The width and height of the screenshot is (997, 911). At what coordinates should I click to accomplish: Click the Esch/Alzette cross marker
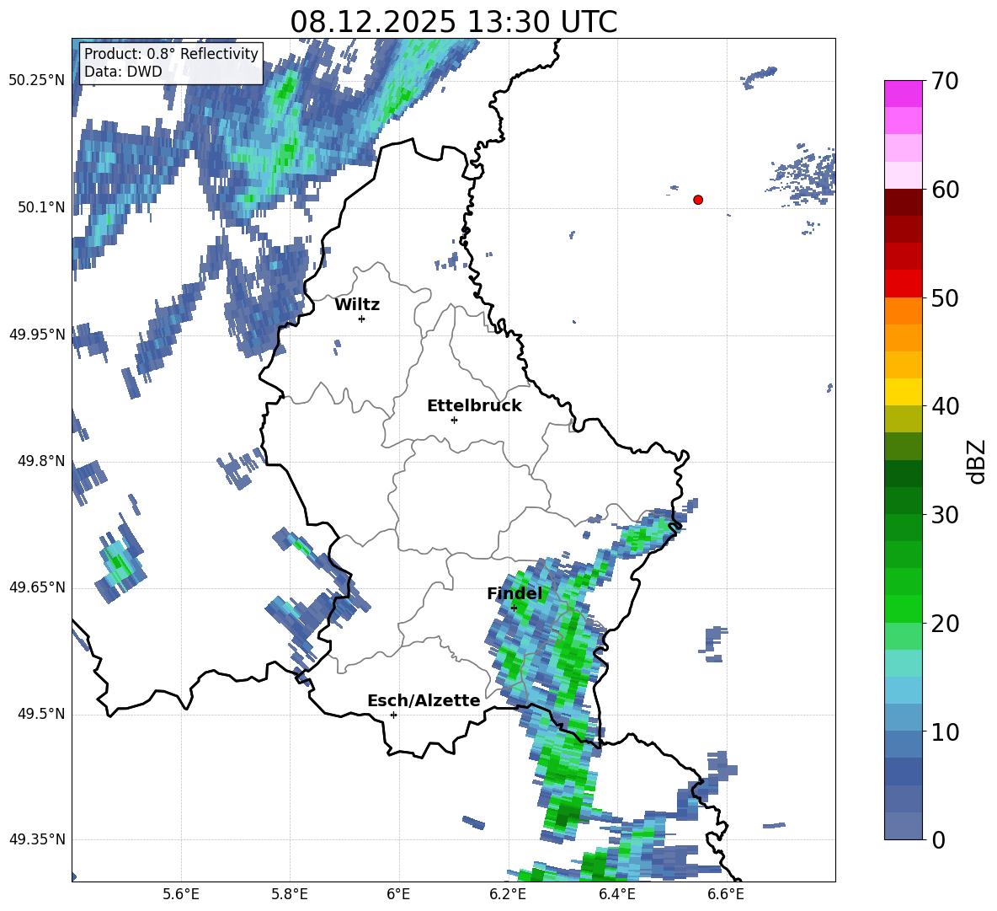[x=393, y=715]
